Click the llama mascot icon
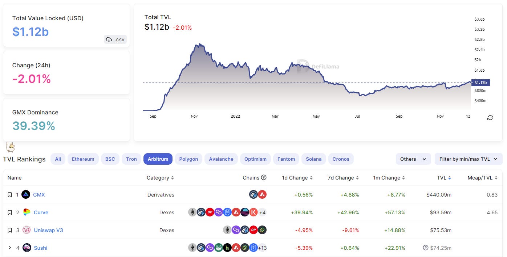Viewport: 507px width, 257px height. point(11,147)
